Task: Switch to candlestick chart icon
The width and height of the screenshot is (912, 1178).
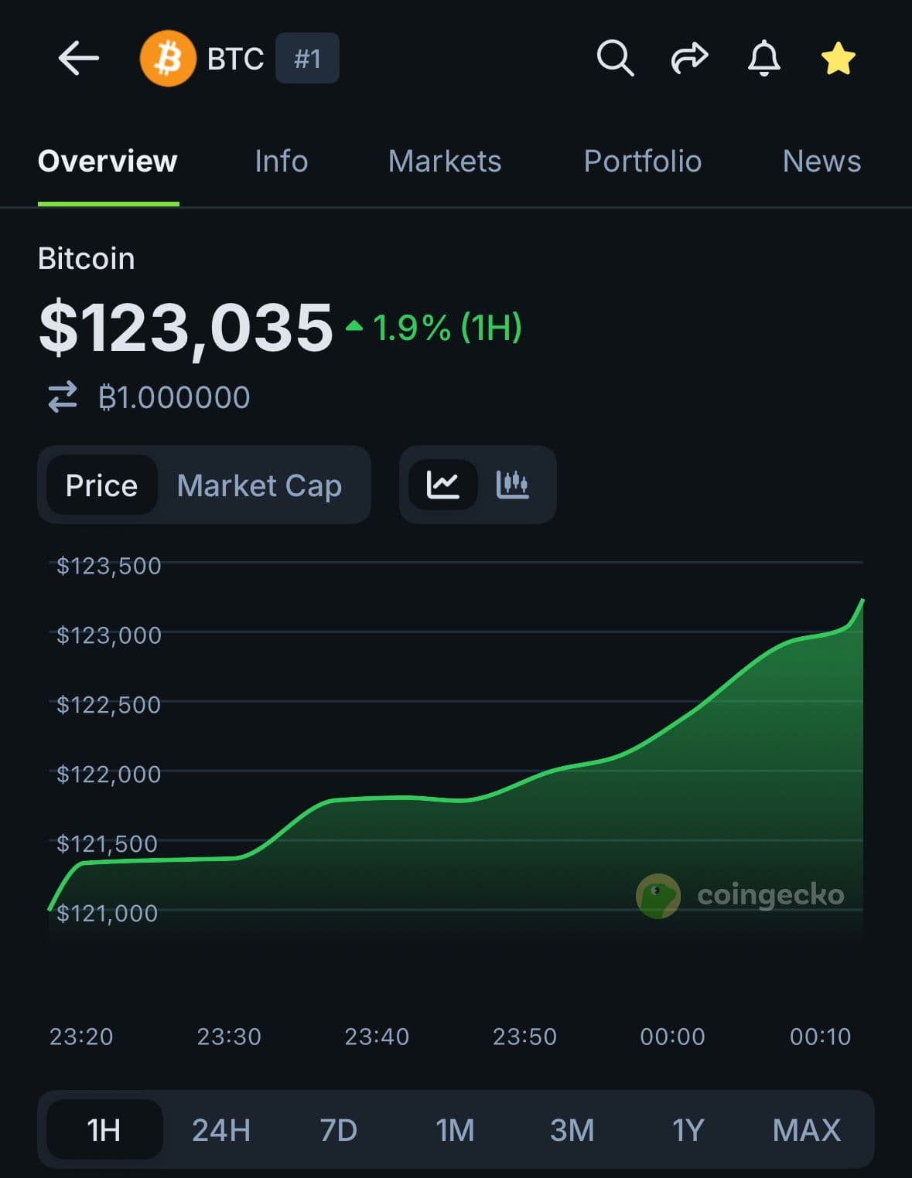Action: coord(512,485)
